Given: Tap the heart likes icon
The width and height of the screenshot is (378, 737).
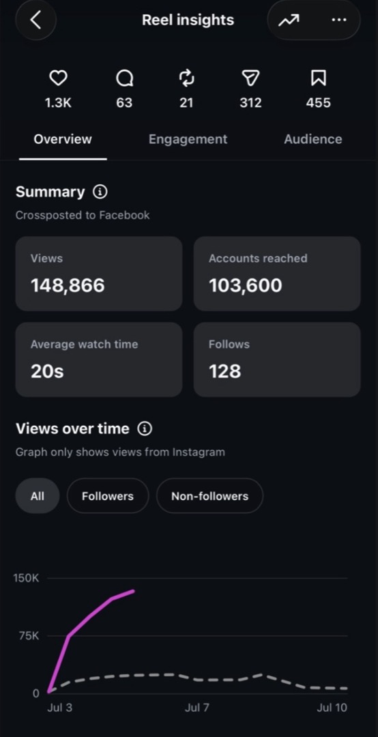Looking at the screenshot, I should tap(58, 78).
